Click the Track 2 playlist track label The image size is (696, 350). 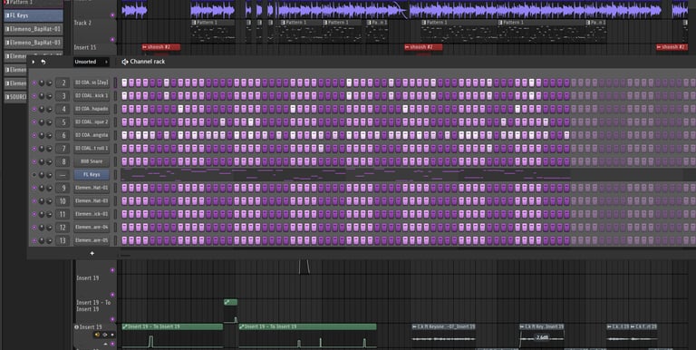pos(83,23)
